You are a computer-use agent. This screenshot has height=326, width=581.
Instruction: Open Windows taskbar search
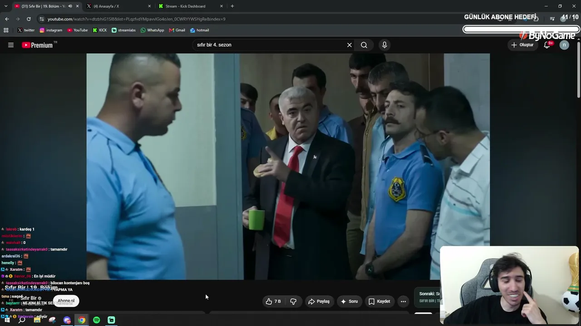tap(22, 320)
